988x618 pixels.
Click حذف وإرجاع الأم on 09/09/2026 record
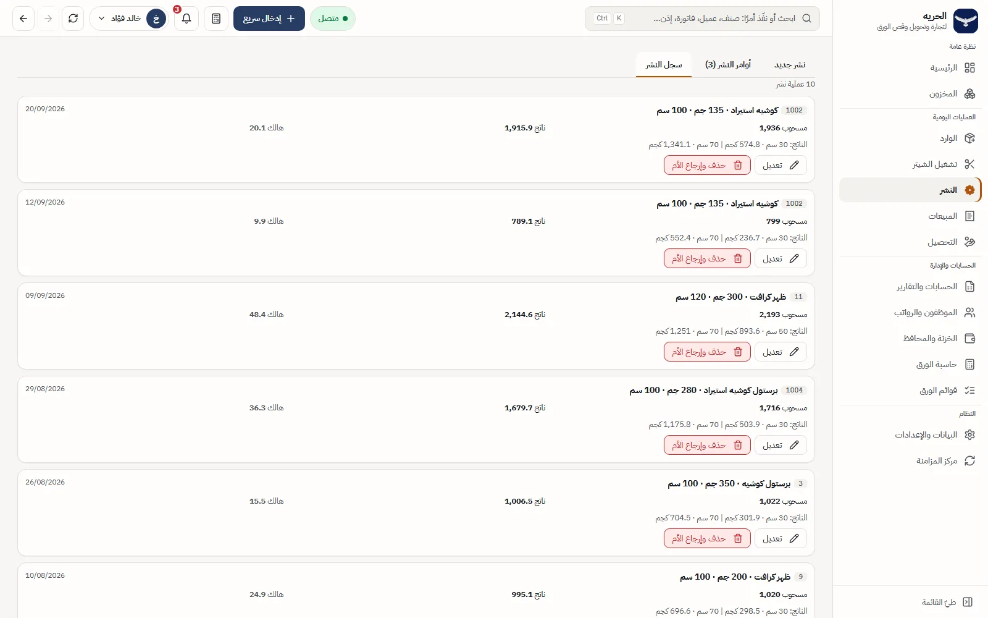(707, 352)
